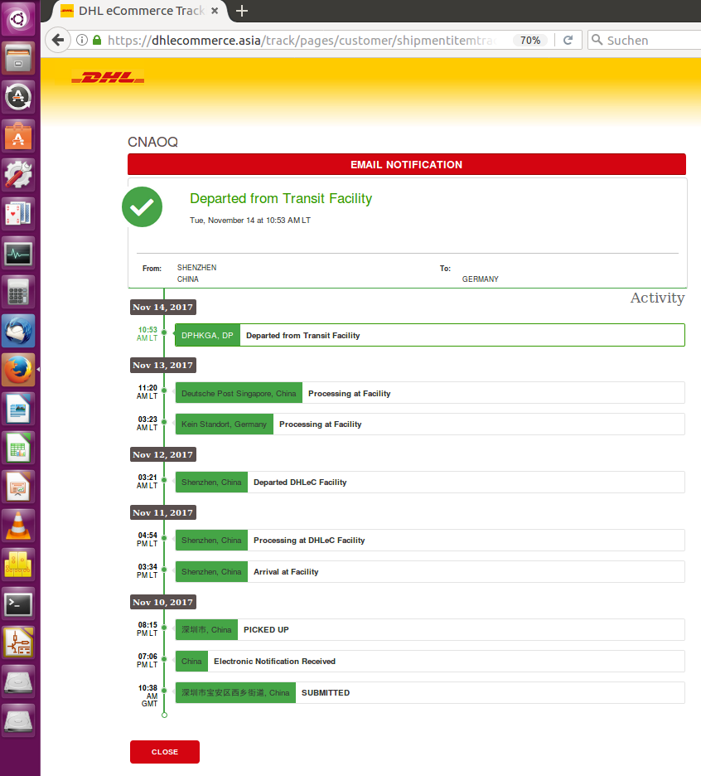Open the Calculator app icon
The height and width of the screenshot is (776, 701).
[x=18, y=292]
